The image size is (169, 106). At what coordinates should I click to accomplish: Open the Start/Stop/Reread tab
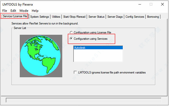(74, 17)
